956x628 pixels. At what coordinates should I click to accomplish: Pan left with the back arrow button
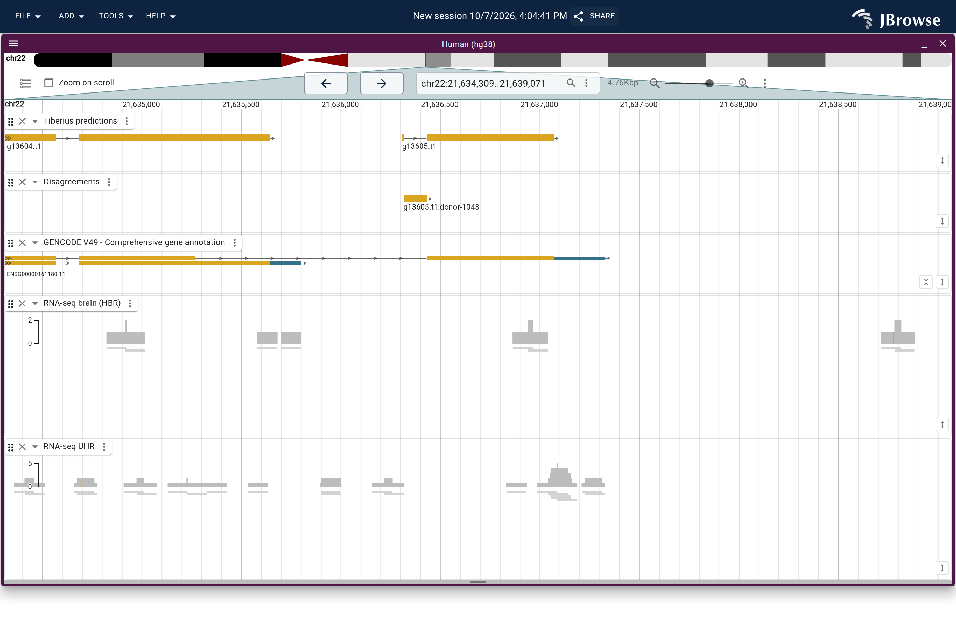(326, 83)
